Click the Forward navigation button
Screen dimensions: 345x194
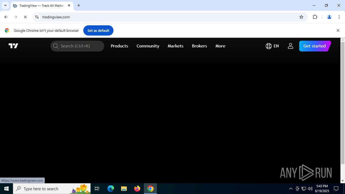pos(16,17)
